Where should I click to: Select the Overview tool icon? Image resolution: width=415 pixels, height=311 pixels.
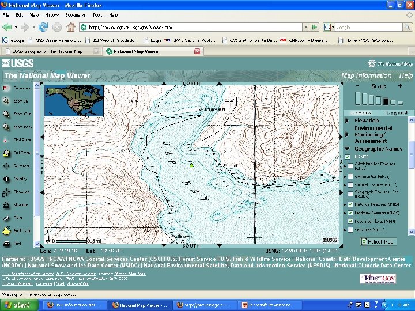[6, 88]
